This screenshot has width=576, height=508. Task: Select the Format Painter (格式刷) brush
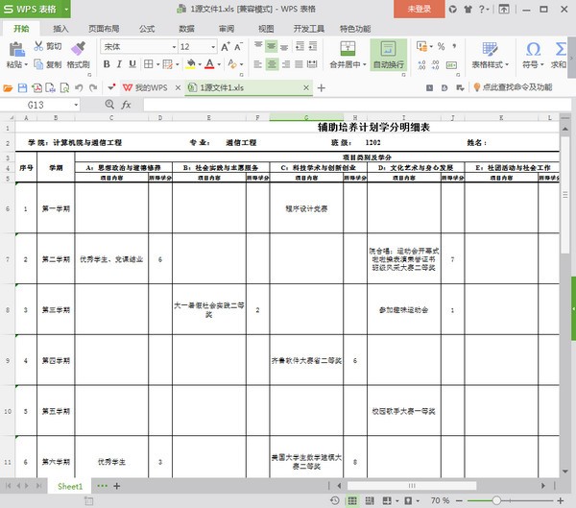79,49
